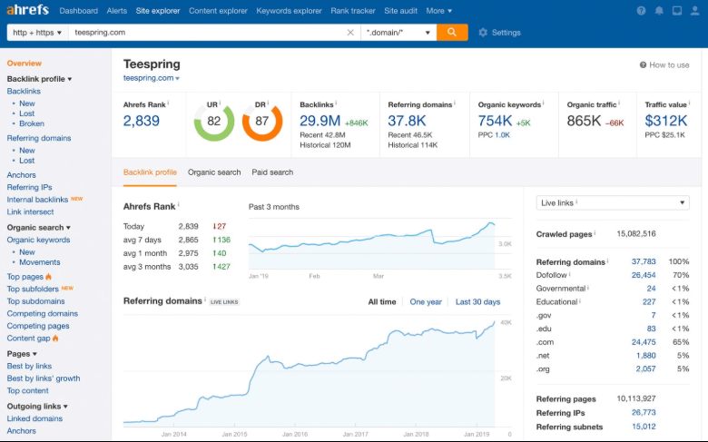Click the 754K organic keywords value
708x442 pixels.
click(495, 121)
